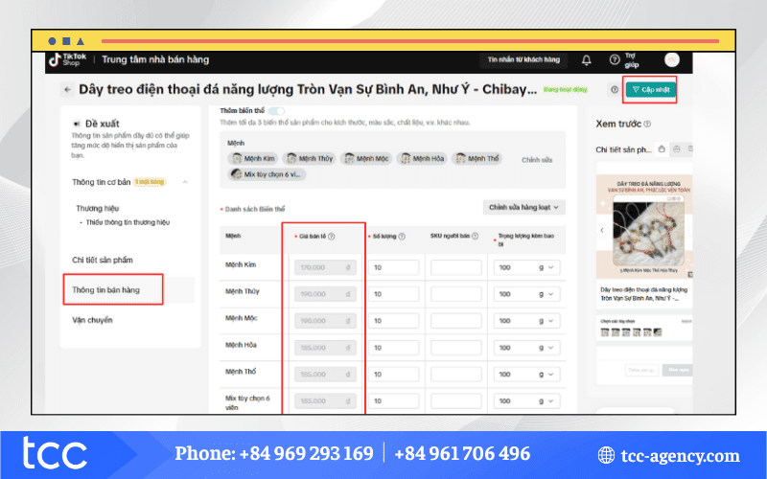Click the Mệnh Mộc quantity field

394,321
